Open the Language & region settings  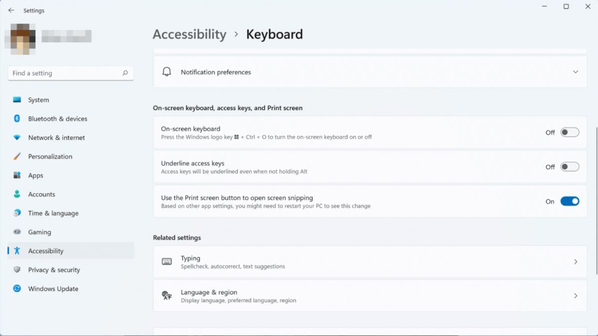tap(369, 296)
